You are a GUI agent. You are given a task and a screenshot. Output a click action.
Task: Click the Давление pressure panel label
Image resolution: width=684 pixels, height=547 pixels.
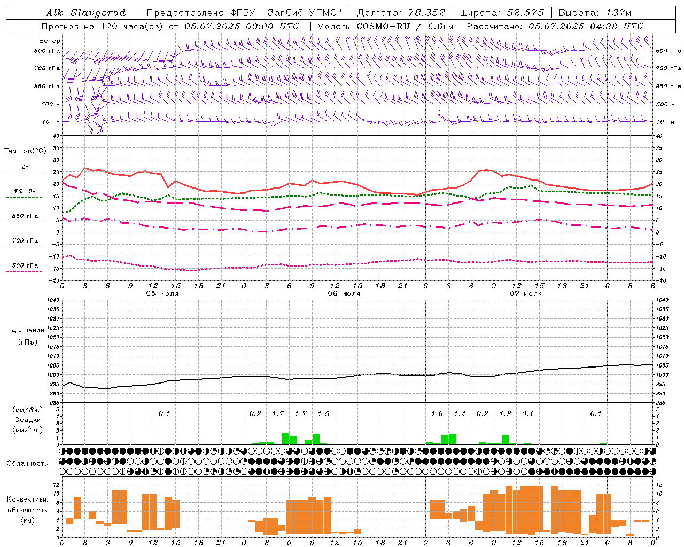click(x=28, y=330)
